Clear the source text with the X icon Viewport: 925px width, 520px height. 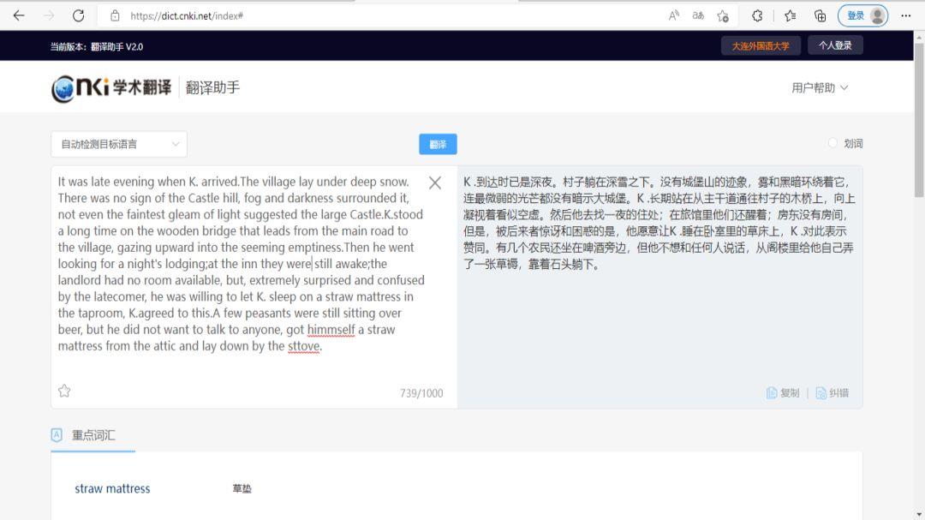(435, 182)
